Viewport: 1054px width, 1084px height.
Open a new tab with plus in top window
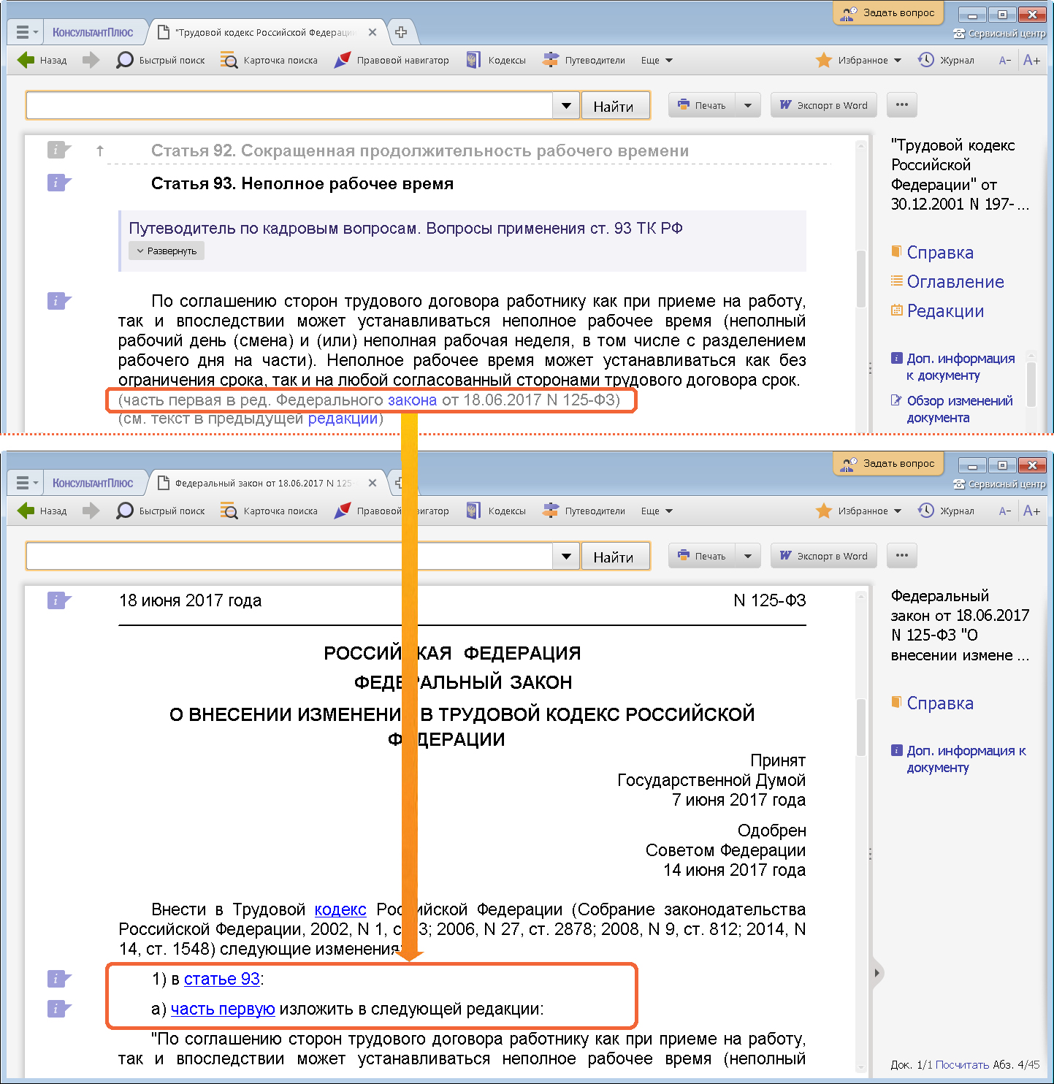pyautogui.click(x=401, y=32)
